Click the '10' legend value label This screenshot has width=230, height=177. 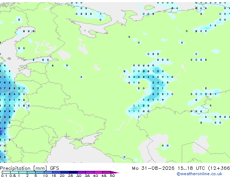click(45, 176)
